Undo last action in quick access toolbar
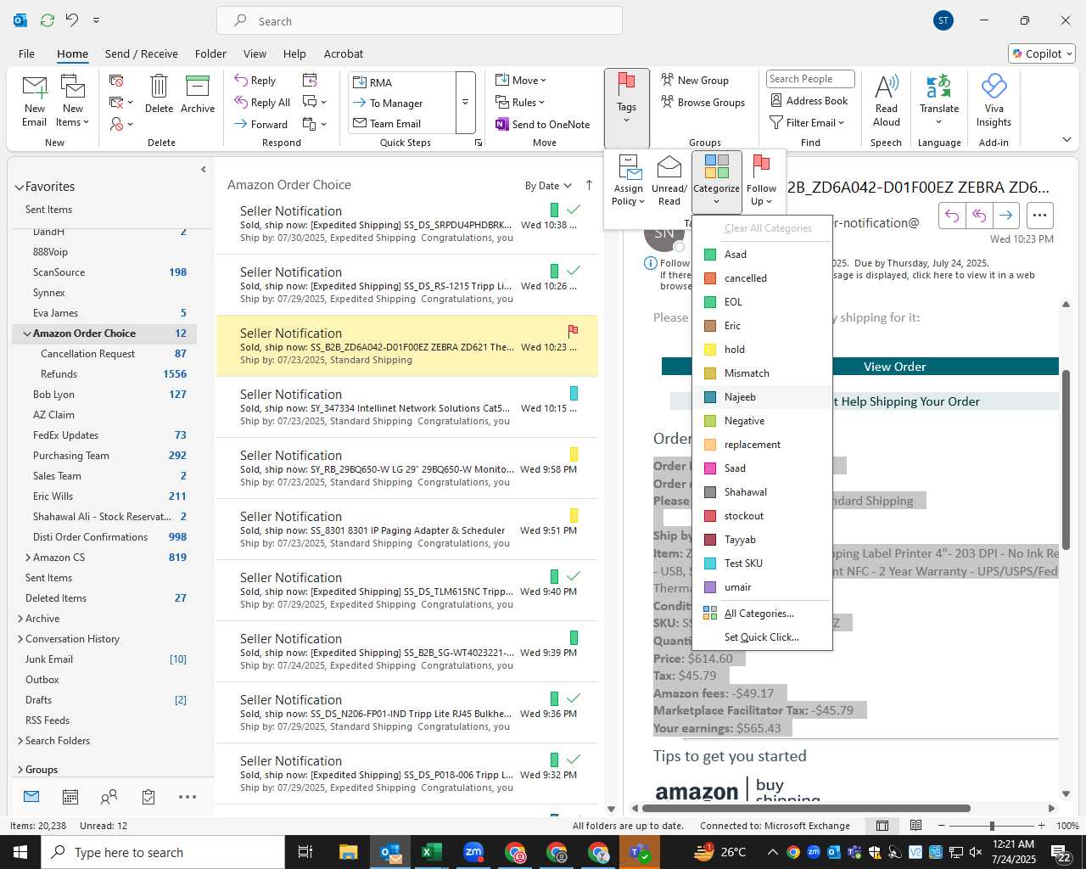This screenshot has width=1086, height=869. tap(72, 20)
